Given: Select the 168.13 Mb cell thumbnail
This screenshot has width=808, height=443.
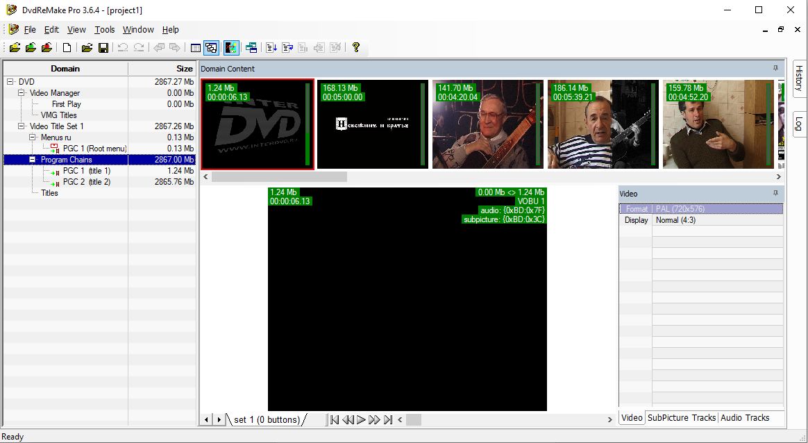Looking at the screenshot, I should [x=373, y=124].
